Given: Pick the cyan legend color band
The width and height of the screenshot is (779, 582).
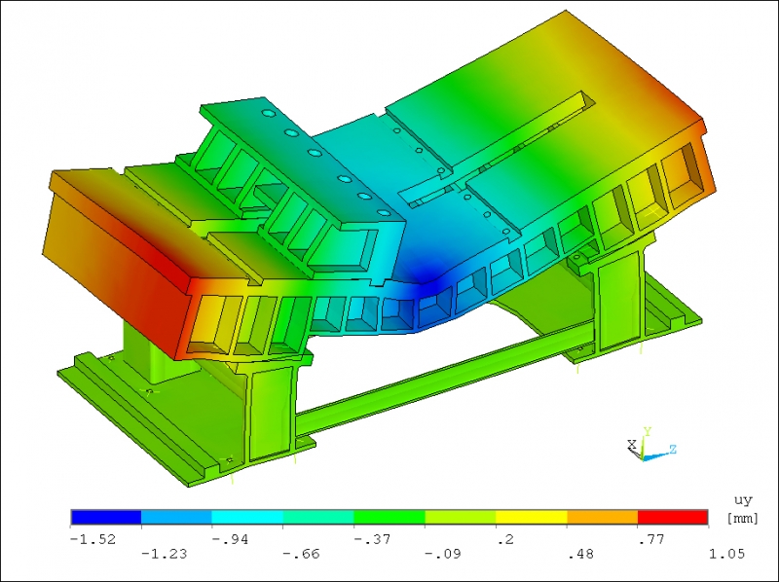Looking at the screenshot, I should pyautogui.click(x=247, y=516).
